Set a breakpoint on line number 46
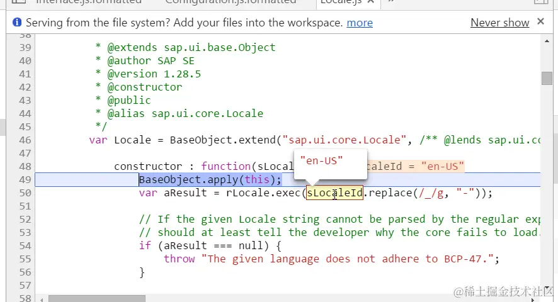The image size is (558, 302). (25, 140)
